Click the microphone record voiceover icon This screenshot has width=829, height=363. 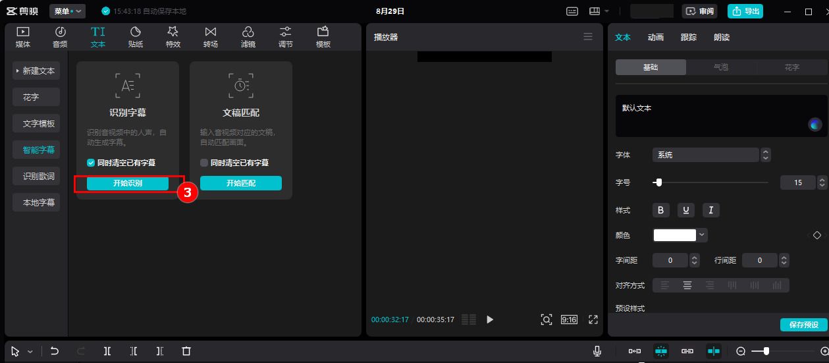(597, 352)
